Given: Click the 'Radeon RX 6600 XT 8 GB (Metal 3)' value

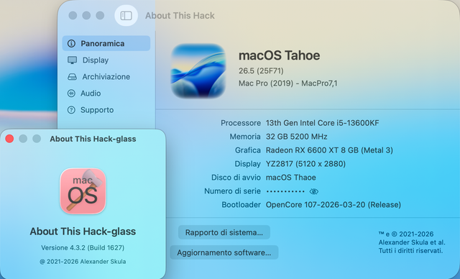Looking at the screenshot, I should pyautogui.click(x=329, y=150).
